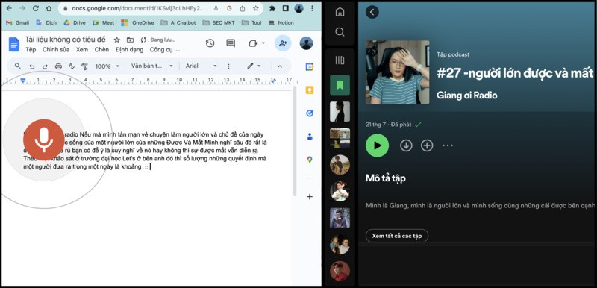Click the move-to-folder icon beside the title
The width and height of the screenshot is (597, 288).
130,40
